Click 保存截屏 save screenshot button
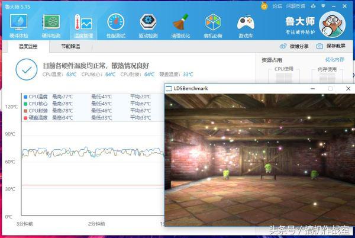 coord(331,46)
